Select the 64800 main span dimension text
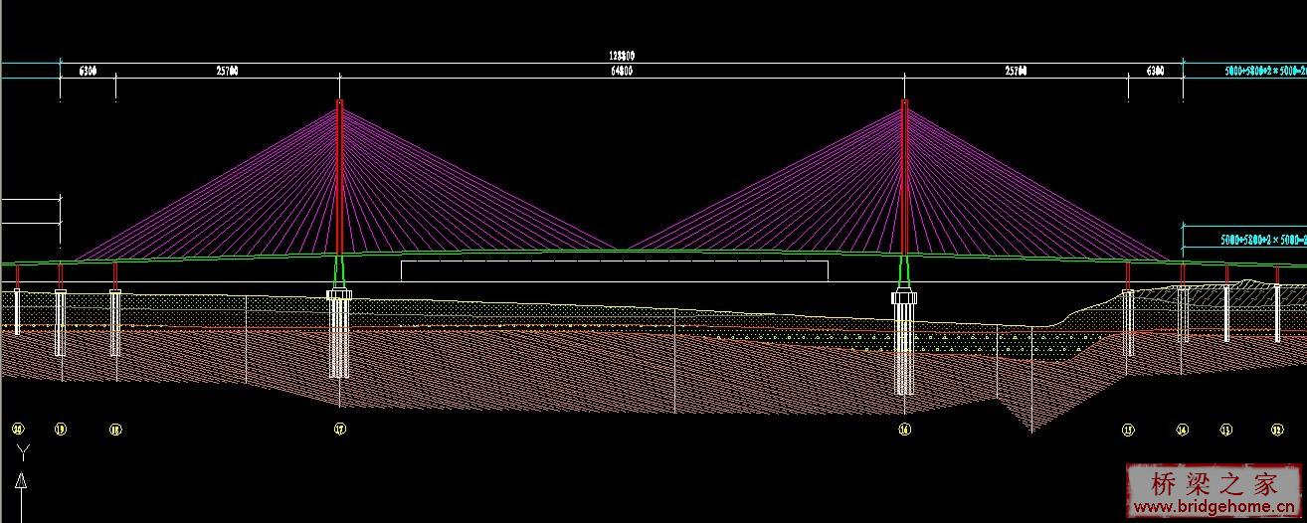1307x523 pixels. click(622, 71)
